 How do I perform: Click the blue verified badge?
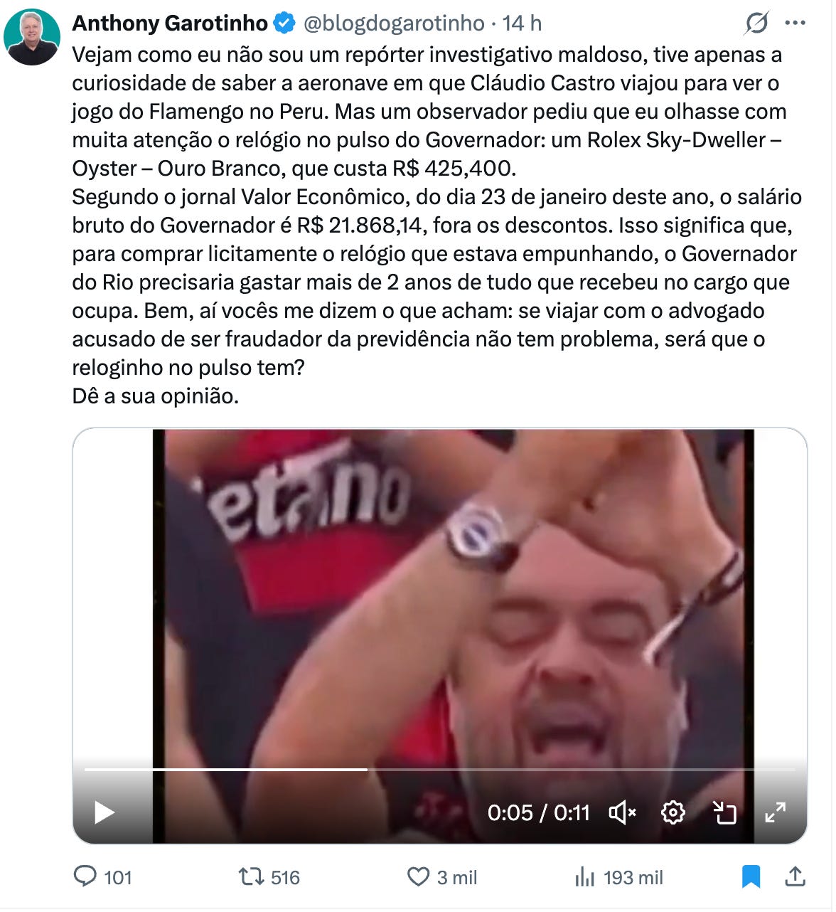point(284,23)
